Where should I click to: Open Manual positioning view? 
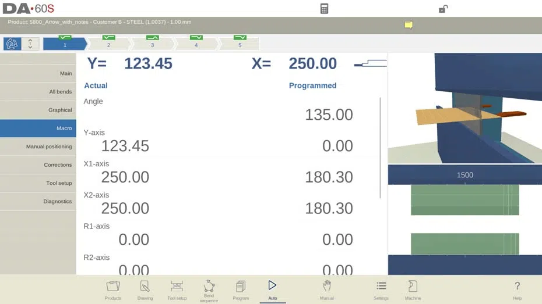[x=38, y=146]
